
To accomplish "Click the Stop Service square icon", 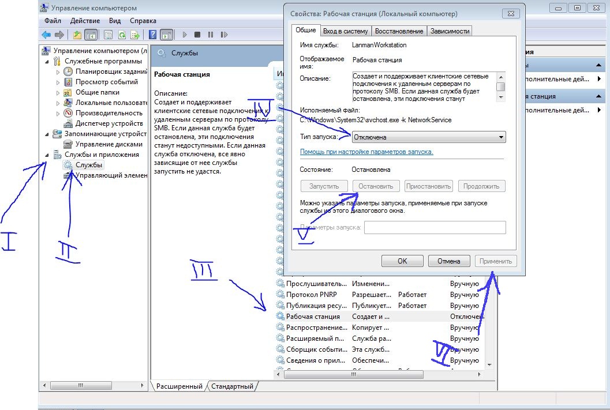I will click(197, 35).
